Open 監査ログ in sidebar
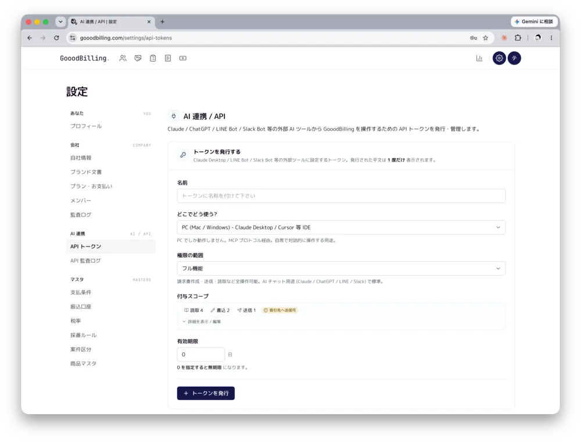581x442 pixels. click(81, 215)
